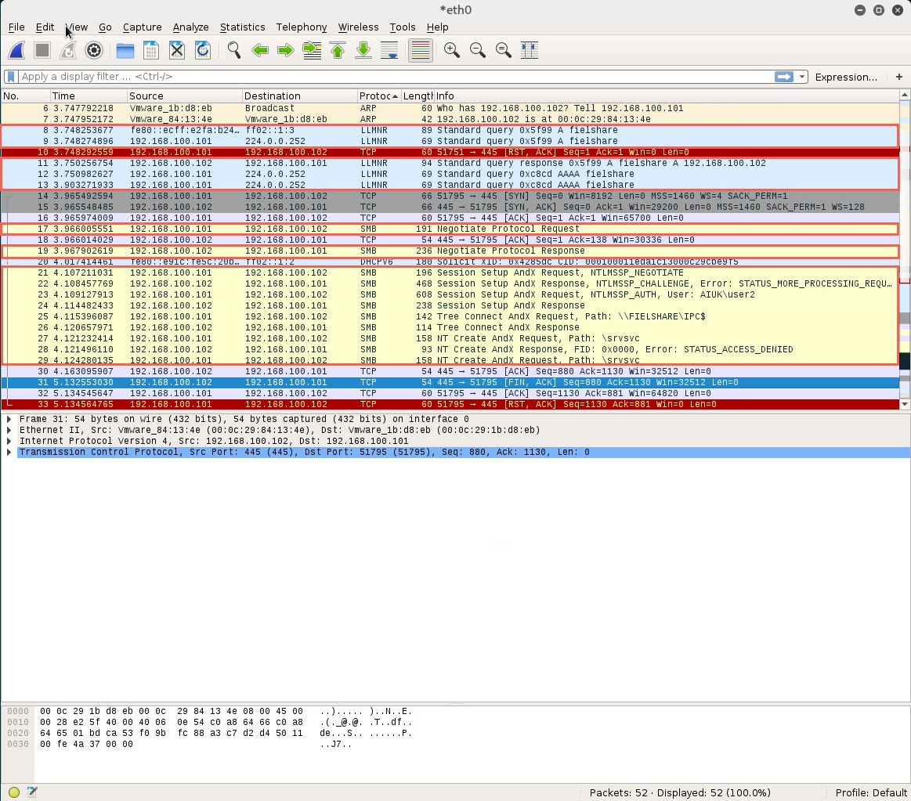Toggle auto-scroll during live capture
911x801 pixels.
tap(389, 50)
